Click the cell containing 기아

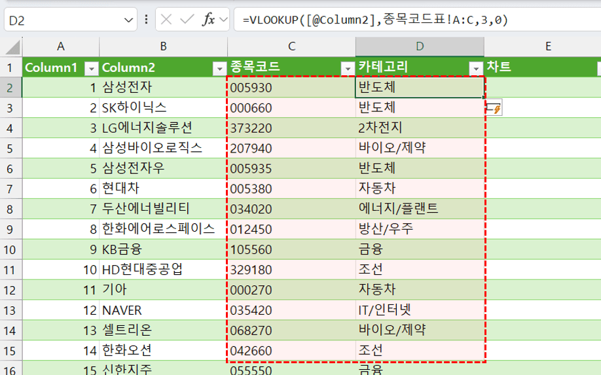tap(163, 290)
